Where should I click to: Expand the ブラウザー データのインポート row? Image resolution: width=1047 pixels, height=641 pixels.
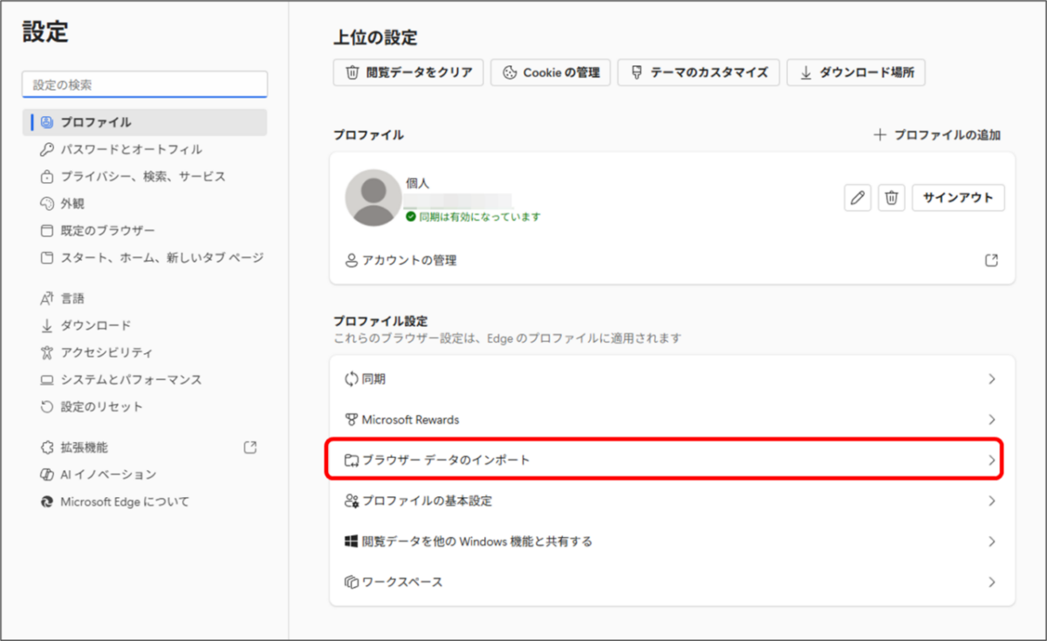tap(993, 460)
